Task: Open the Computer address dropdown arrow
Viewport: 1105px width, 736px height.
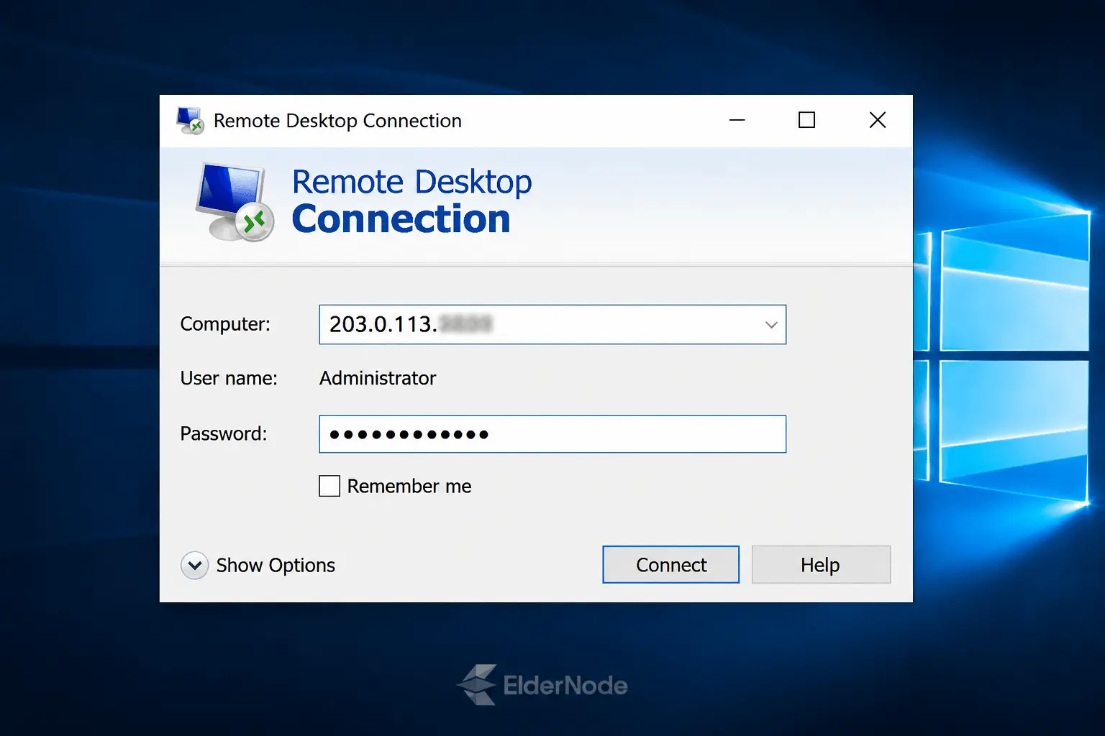Action: click(771, 325)
